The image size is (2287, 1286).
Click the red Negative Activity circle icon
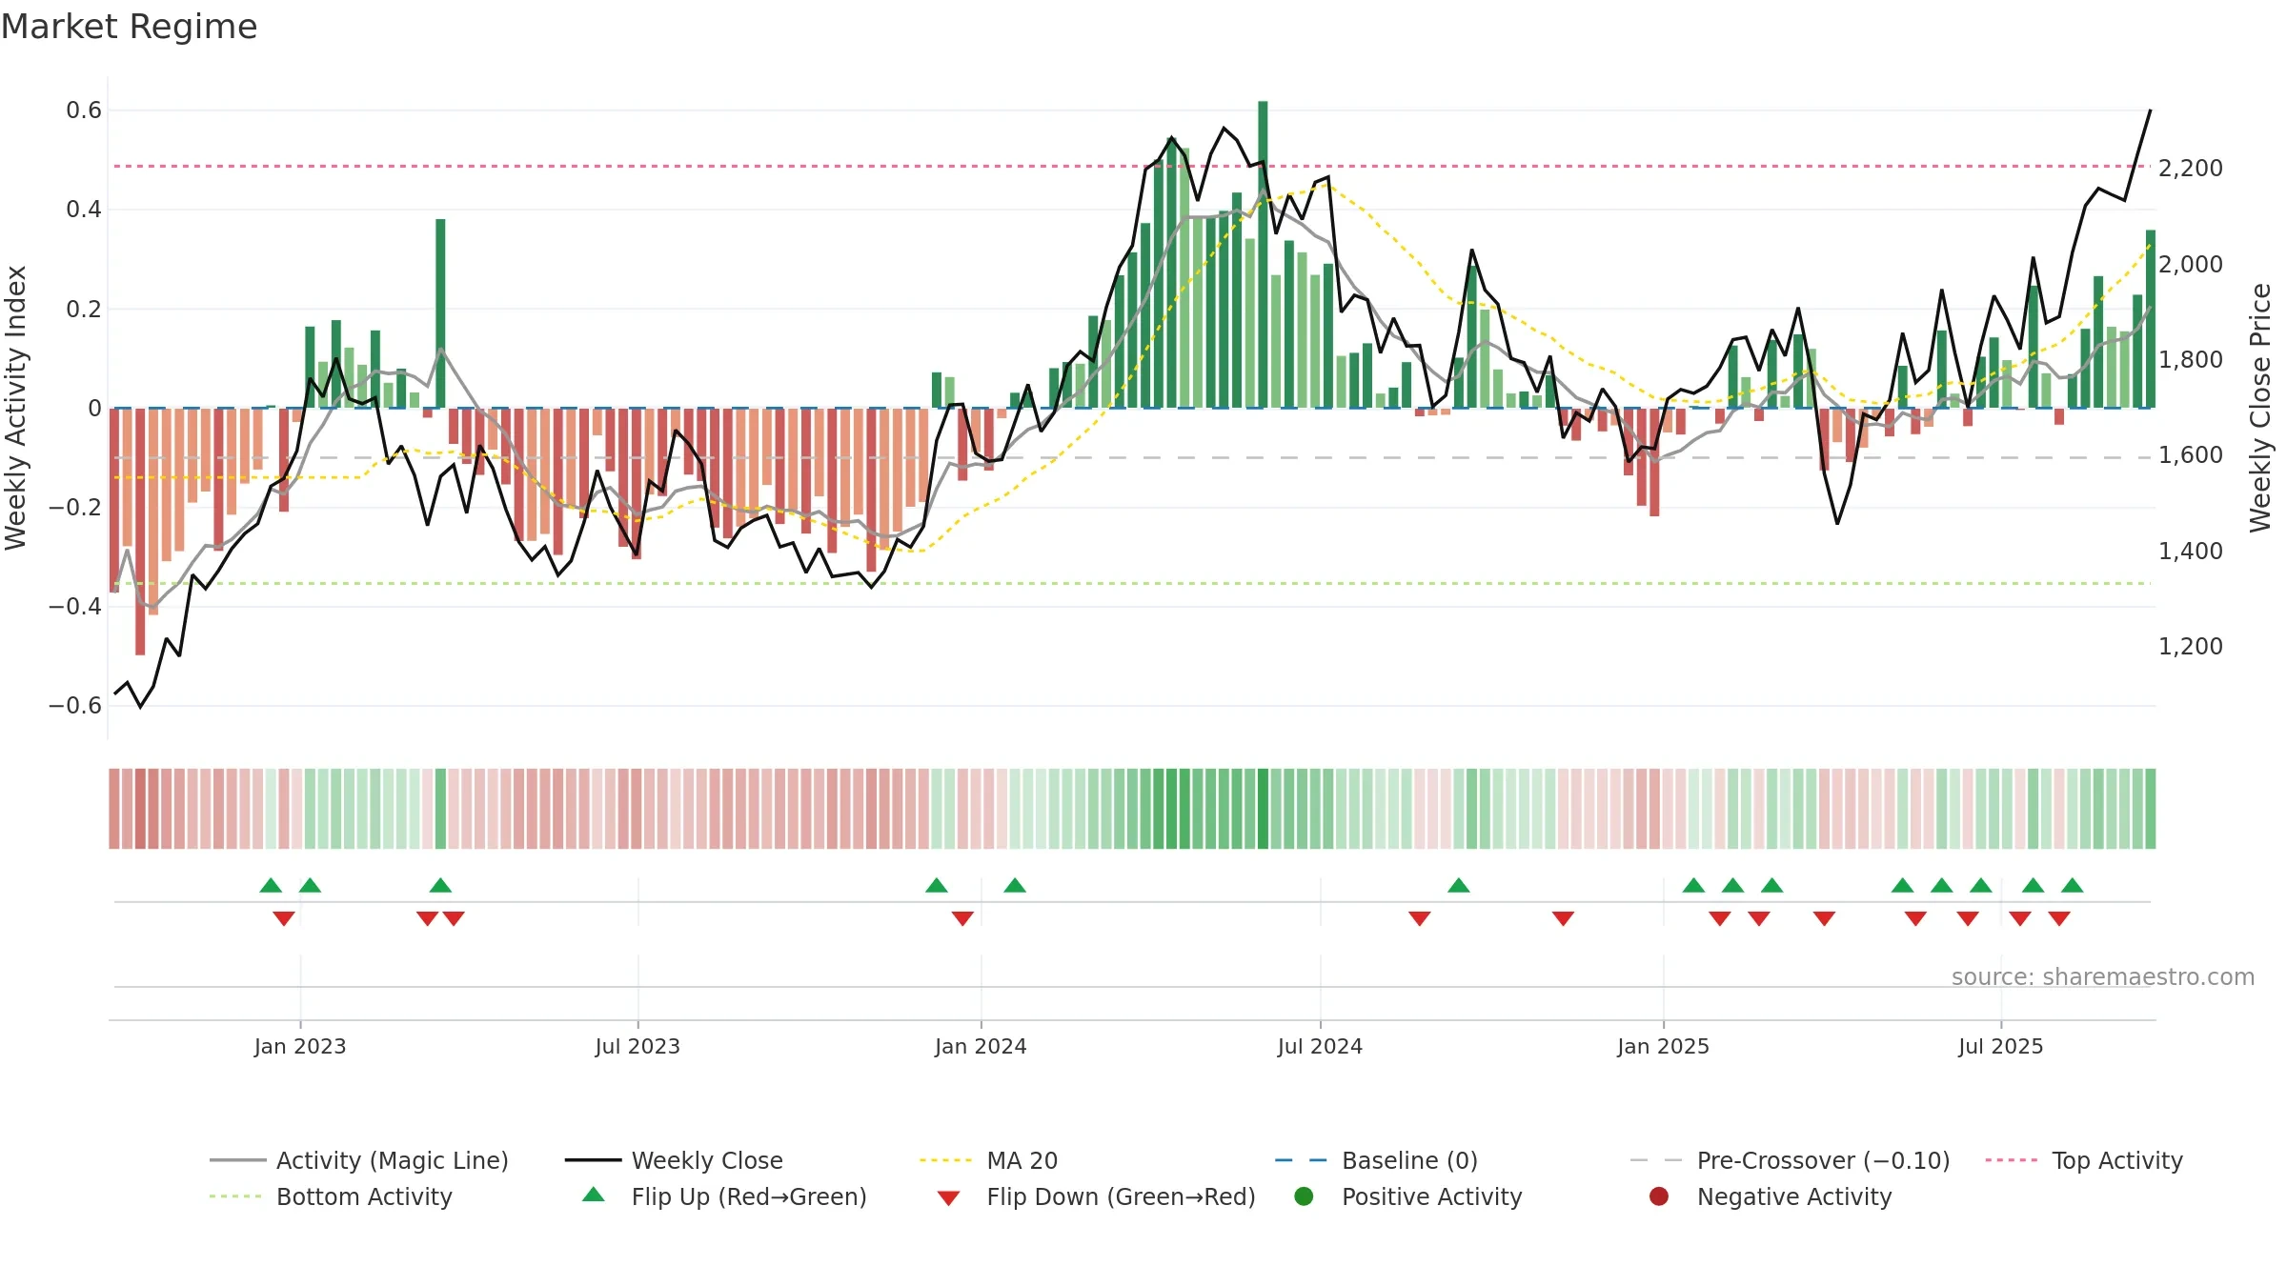click(1659, 1196)
